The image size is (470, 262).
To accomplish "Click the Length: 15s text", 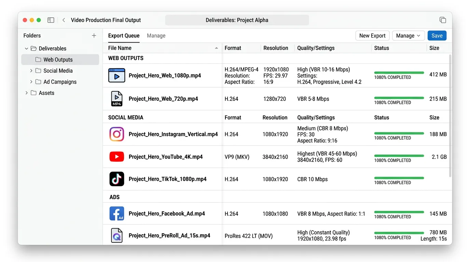I will pyautogui.click(x=433, y=239).
